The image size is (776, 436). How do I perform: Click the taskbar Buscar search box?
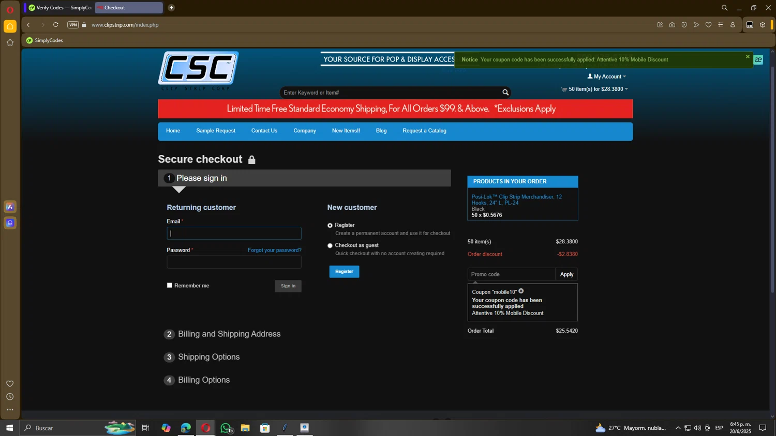[x=78, y=428]
